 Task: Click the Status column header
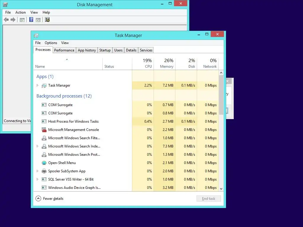[x=117, y=64]
